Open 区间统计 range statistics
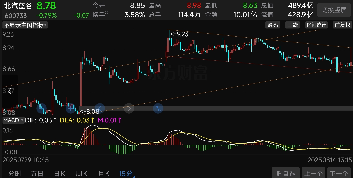This screenshot has width=353, height=178. 316,25
